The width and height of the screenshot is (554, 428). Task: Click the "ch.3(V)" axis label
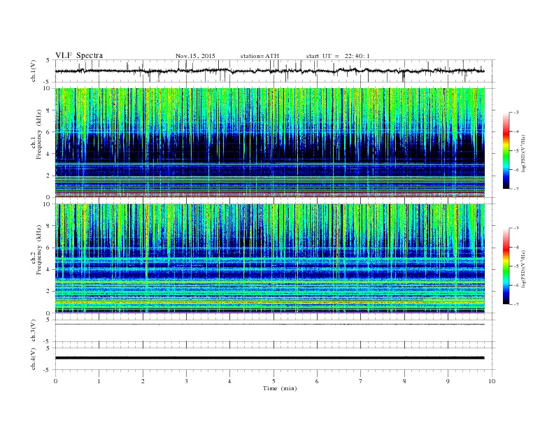click(x=33, y=331)
